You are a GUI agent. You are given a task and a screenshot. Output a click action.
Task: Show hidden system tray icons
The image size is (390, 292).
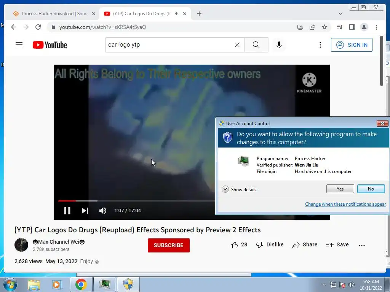(x=324, y=285)
